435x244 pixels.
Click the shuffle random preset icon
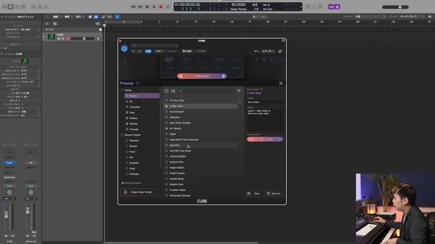click(173, 91)
